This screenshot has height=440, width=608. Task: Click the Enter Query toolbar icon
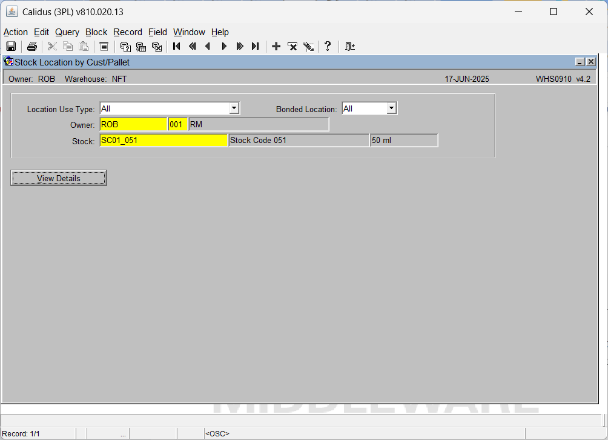(125, 47)
